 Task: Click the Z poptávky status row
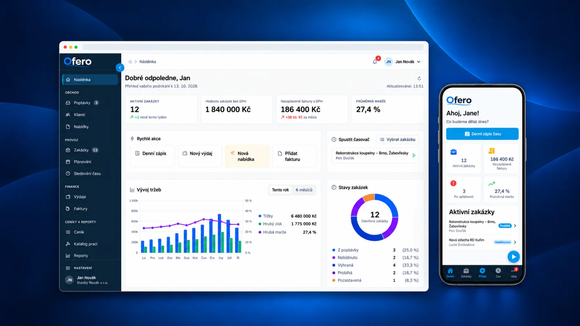[x=375, y=250]
